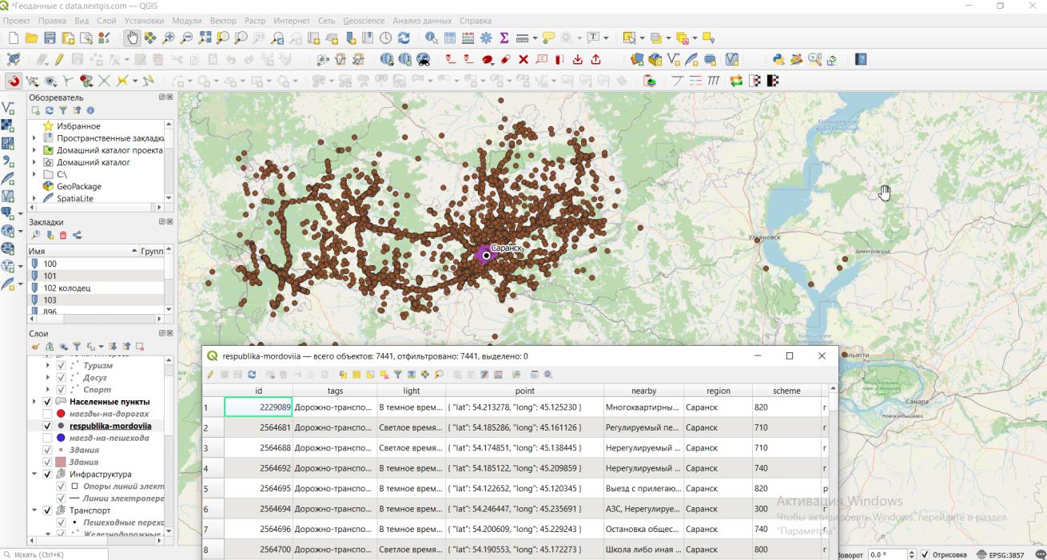Viewport: 1047px width, 560px height.
Task: Select the Pan Map hand tool
Action: [132, 38]
